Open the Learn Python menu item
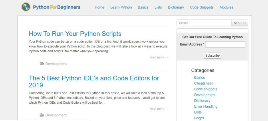This screenshot has width=268, height=121. coord(121,7)
